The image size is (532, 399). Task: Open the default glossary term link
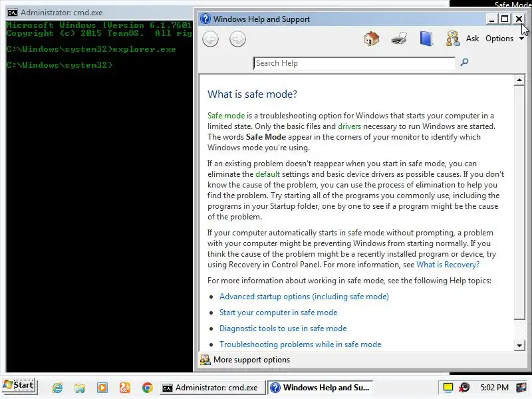tap(267, 174)
